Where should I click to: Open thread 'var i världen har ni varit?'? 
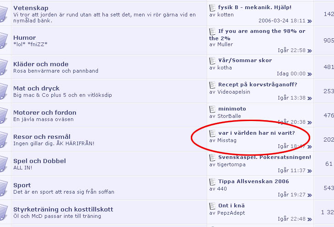[257, 133]
